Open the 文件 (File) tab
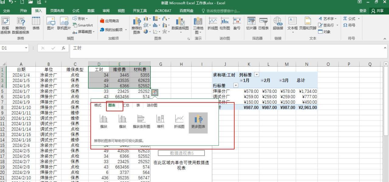 click(x=6, y=11)
